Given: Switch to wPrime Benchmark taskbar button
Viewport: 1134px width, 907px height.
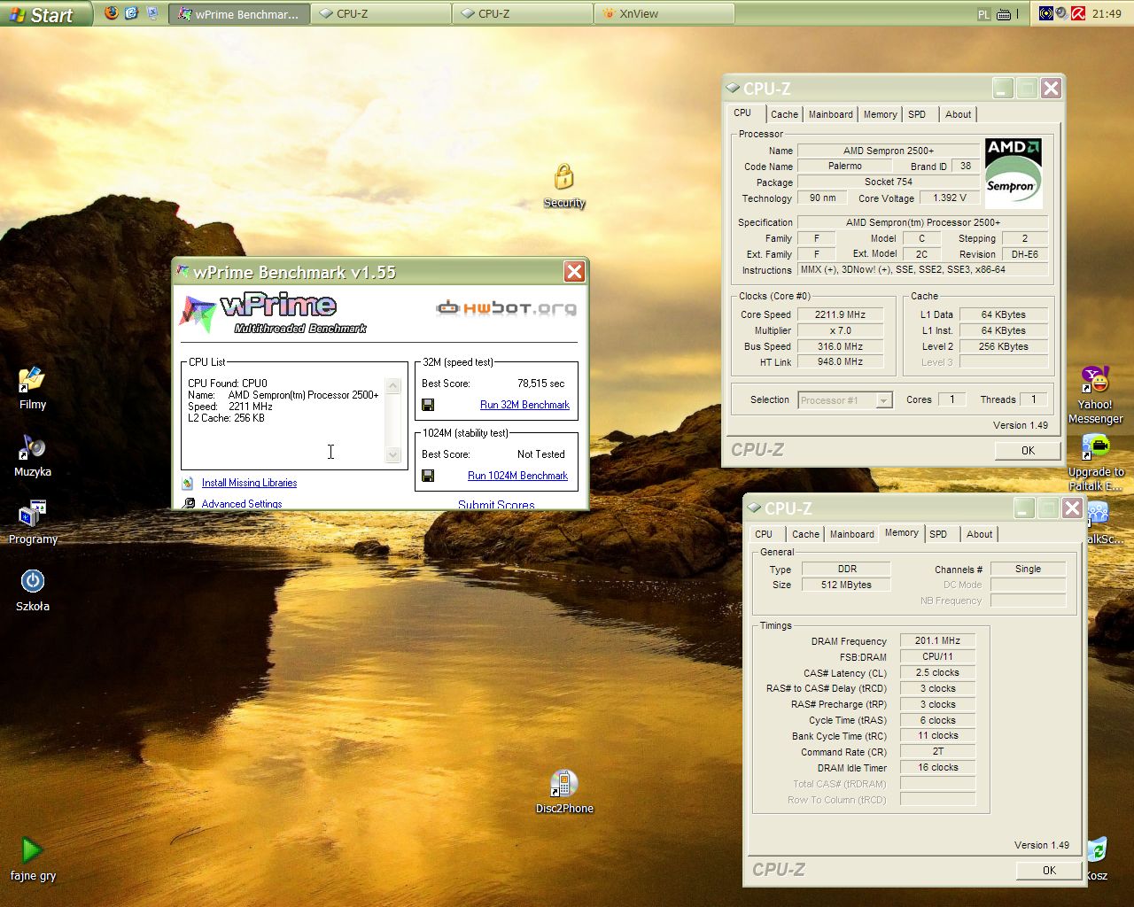Looking at the screenshot, I should tap(239, 14).
